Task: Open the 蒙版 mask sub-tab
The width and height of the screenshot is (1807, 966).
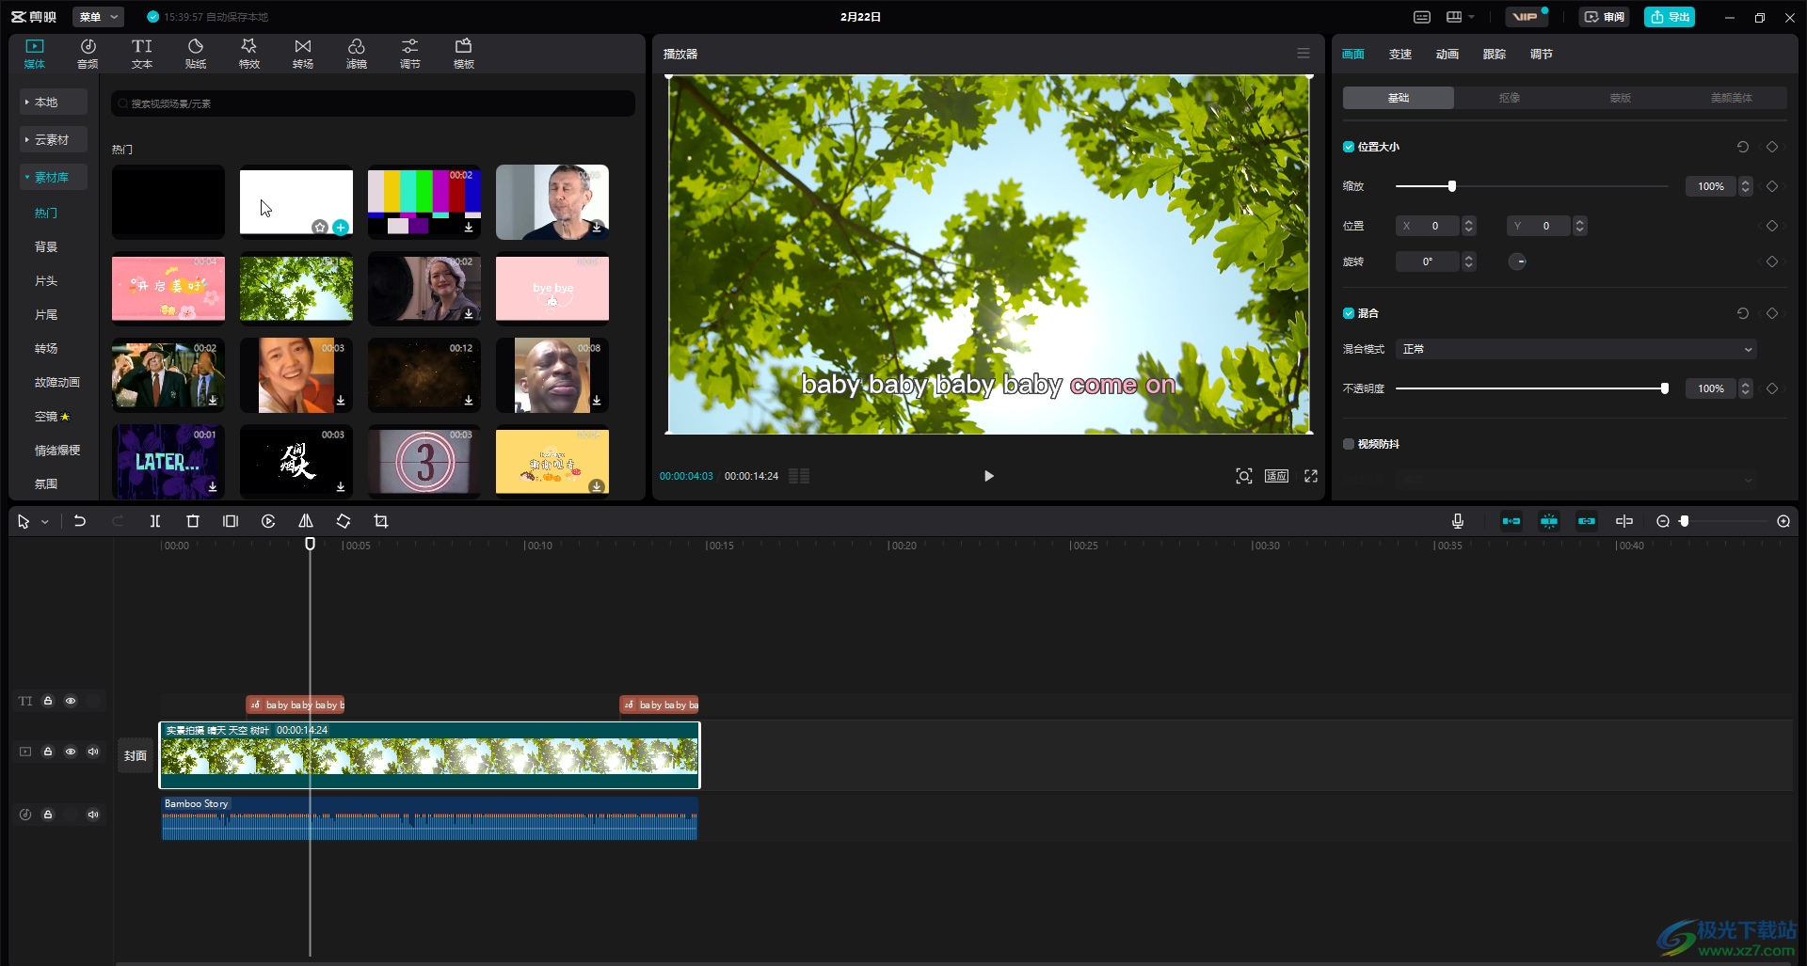Action: coord(1621,98)
